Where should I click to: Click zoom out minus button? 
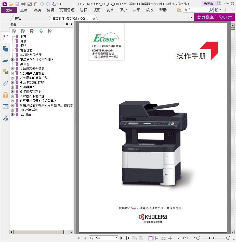(198, 238)
